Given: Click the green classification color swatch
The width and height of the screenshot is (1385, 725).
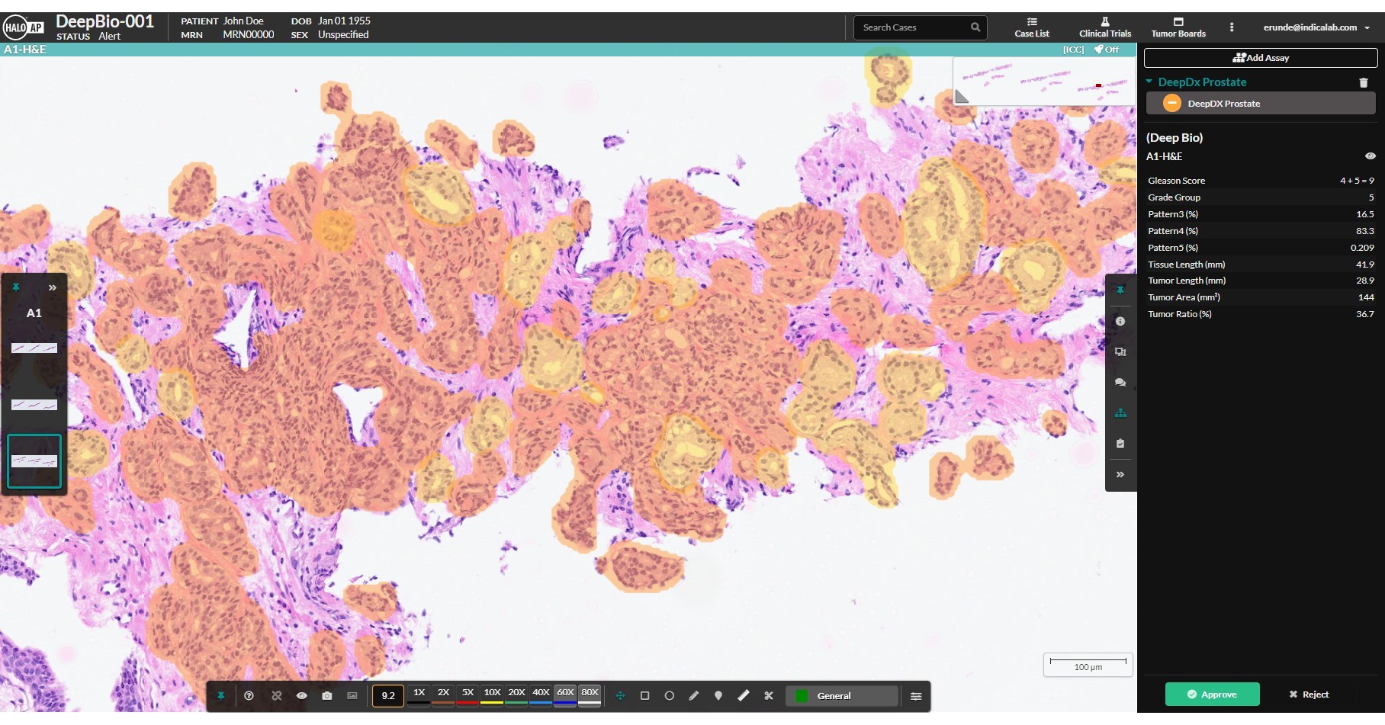Looking at the screenshot, I should [x=800, y=695].
